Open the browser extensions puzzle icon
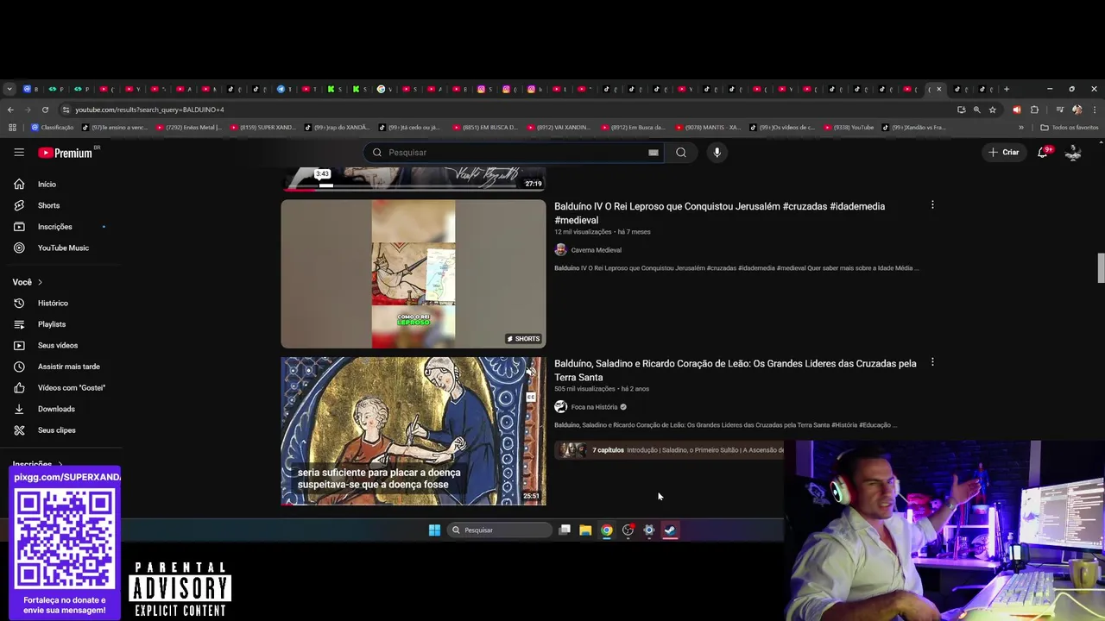The width and height of the screenshot is (1105, 621). tap(1034, 110)
